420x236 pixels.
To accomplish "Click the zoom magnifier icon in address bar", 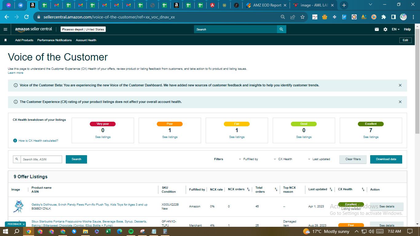I will pyautogui.click(x=283, y=17).
